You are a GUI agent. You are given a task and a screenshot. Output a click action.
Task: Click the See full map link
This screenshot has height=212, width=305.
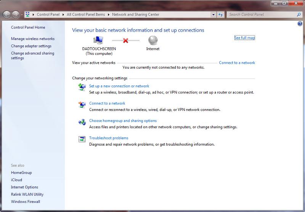(244, 38)
